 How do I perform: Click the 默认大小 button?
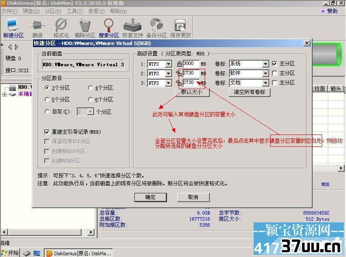192,92
